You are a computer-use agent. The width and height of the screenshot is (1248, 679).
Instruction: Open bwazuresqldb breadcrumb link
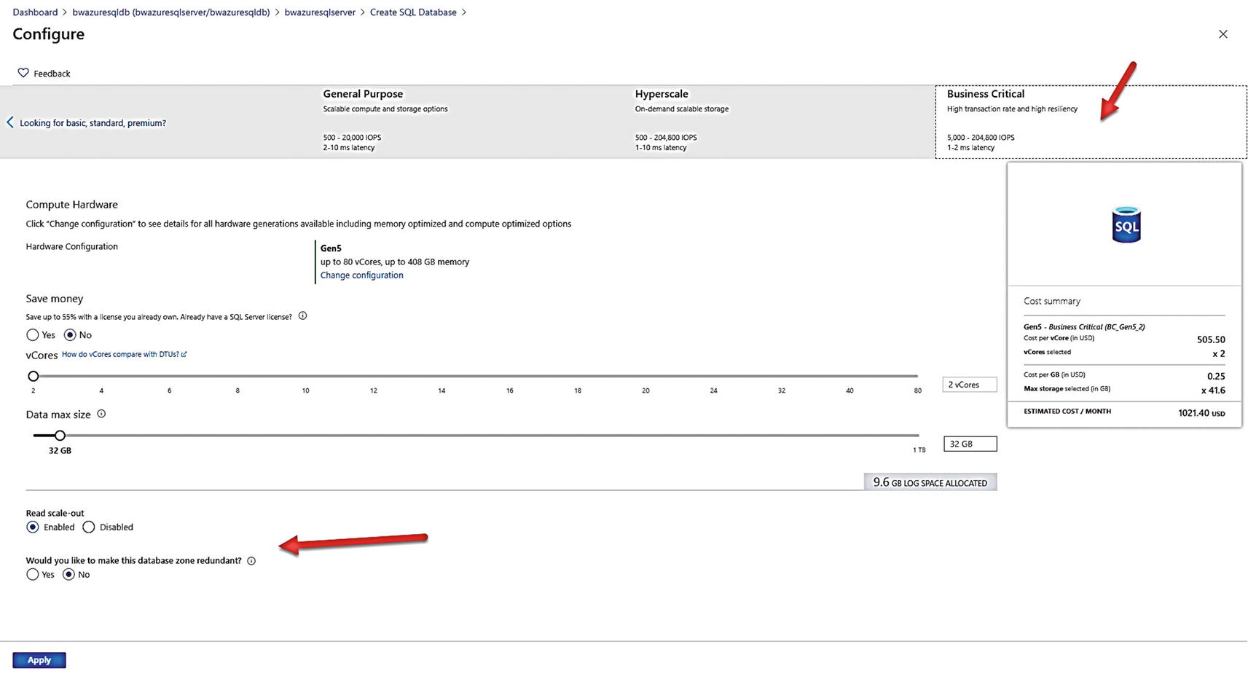171,12
